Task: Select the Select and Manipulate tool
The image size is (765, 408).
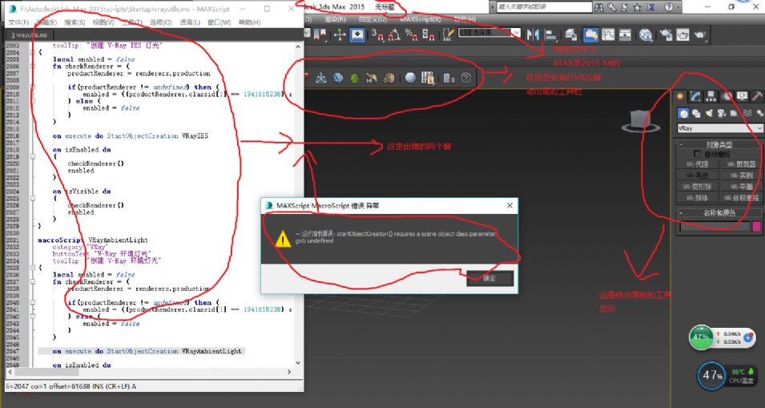Action: click(x=340, y=34)
